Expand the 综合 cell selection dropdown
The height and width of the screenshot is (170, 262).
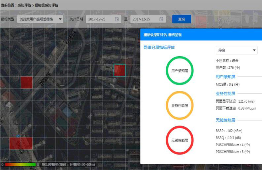(x=236, y=50)
